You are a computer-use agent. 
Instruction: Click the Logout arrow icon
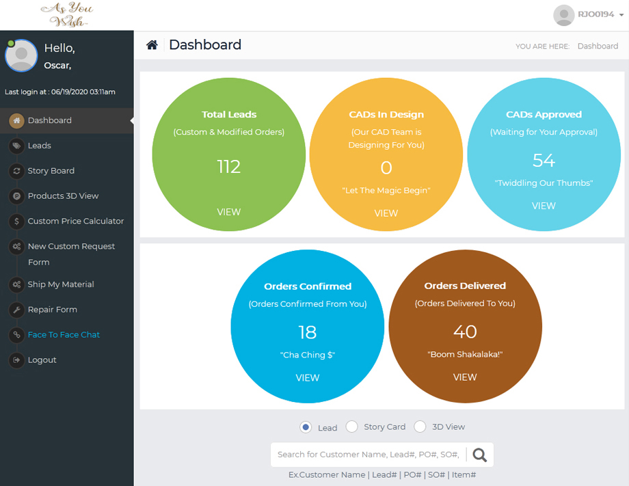coord(16,360)
